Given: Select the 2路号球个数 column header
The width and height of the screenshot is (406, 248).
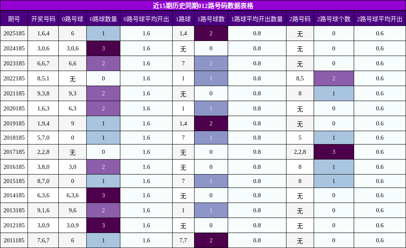Looking at the screenshot, I should point(334,18).
